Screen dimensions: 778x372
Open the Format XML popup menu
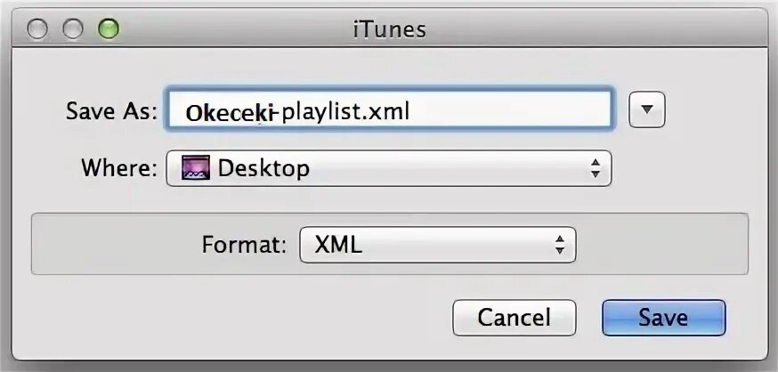tap(438, 245)
